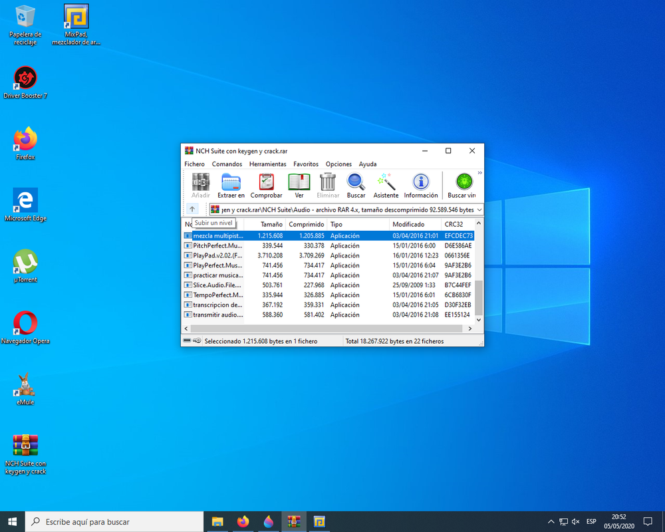Click horizontal scrollbar right arrow
The height and width of the screenshot is (532, 665).
pos(469,329)
